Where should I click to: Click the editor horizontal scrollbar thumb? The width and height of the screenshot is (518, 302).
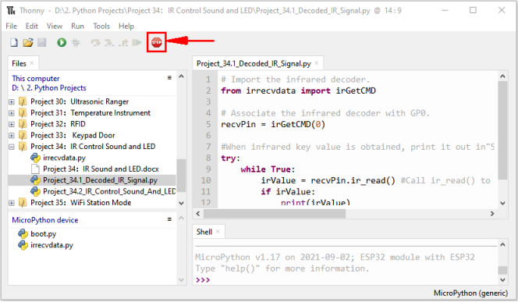(x=275, y=214)
